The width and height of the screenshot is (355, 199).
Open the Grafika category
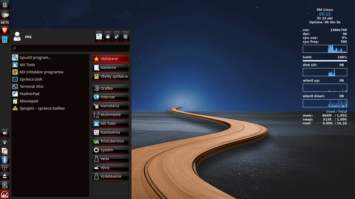point(111,88)
